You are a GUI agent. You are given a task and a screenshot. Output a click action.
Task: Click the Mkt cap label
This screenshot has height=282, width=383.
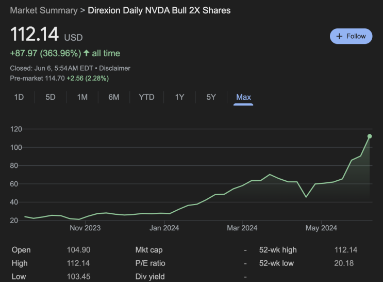pyautogui.click(x=149, y=250)
